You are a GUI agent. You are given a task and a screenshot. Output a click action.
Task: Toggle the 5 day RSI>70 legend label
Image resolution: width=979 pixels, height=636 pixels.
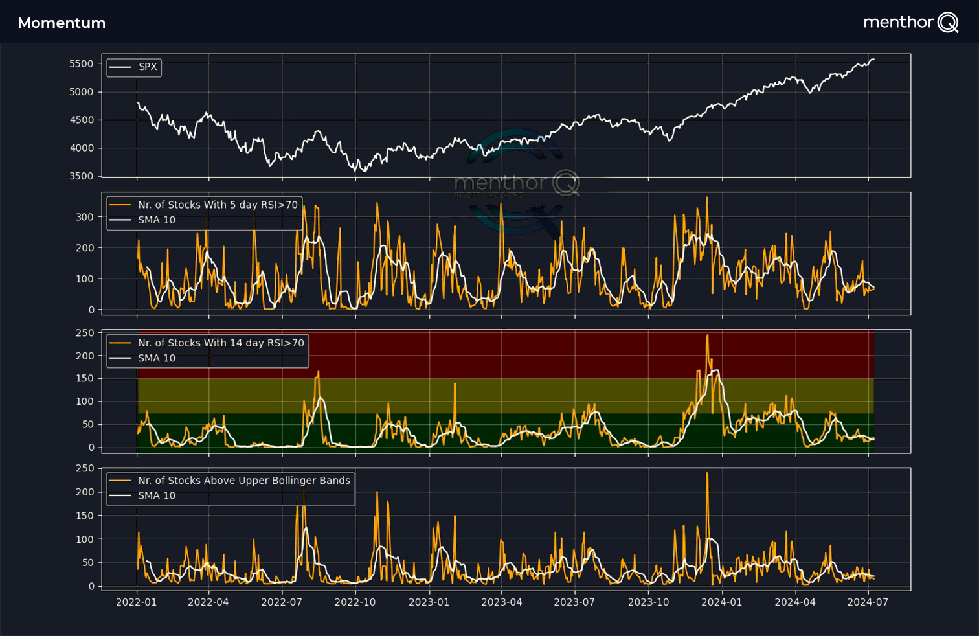(x=218, y=205)
